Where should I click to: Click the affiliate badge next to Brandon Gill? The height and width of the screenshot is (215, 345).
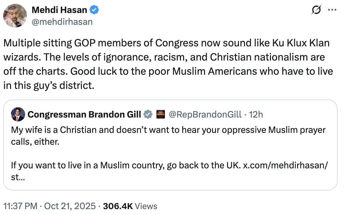(160, 114)
